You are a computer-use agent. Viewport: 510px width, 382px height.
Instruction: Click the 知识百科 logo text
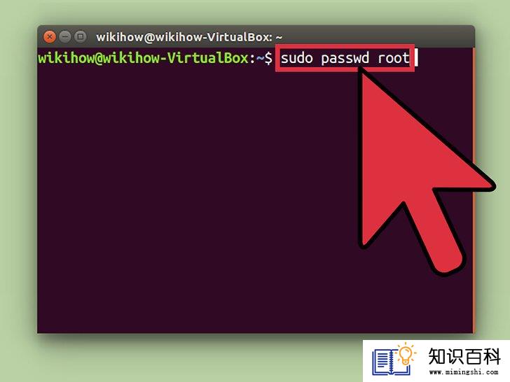click(x=464, y=356)
